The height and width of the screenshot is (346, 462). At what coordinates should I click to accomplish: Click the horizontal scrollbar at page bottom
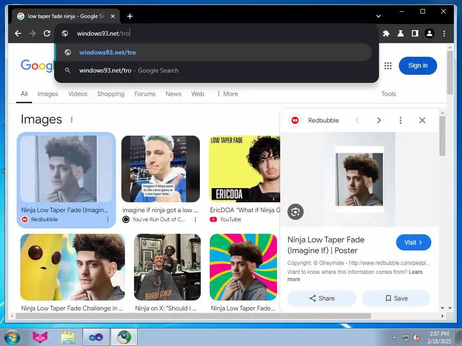(193, 316)
